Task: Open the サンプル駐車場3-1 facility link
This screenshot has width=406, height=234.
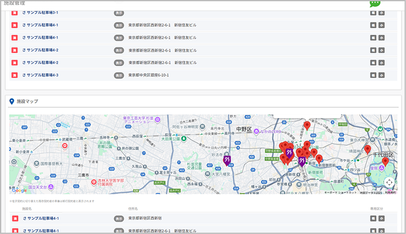Action: click(x=40, y=12)
